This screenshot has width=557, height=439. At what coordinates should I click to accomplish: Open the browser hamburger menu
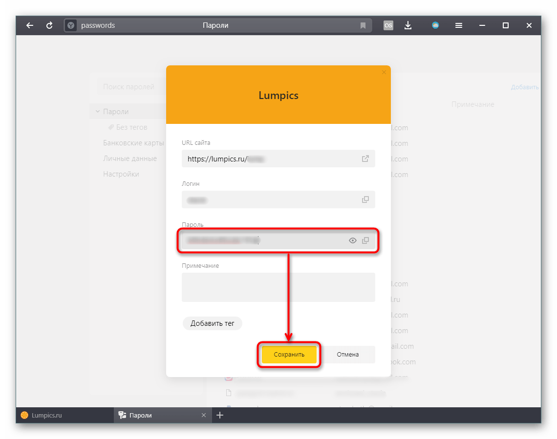click(459, 25)
